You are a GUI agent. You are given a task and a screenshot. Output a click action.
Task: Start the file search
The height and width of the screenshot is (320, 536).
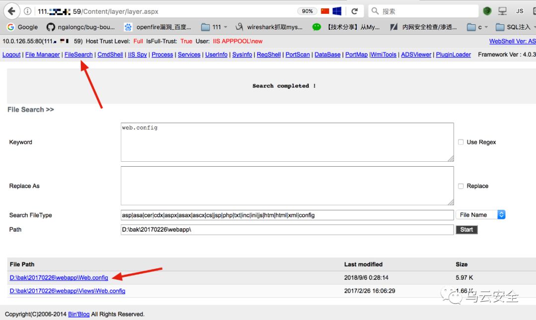pos(467,230)
